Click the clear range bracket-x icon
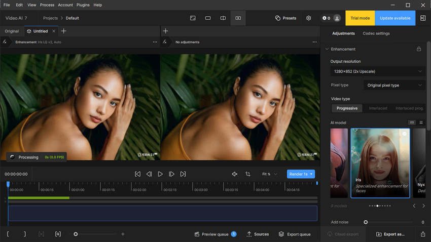Image resolution: width=431 pixels, height=242 pixels. point(41,234)
